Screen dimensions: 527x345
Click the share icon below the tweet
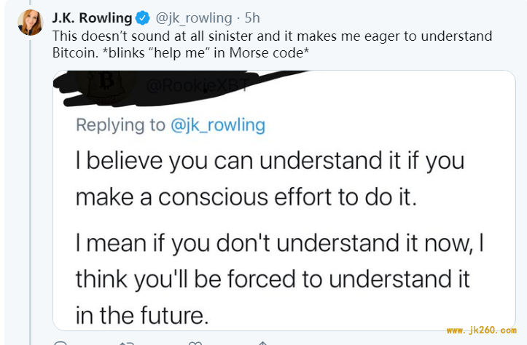tap(263, 343)
